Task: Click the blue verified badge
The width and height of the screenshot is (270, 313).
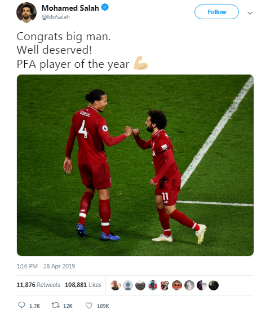Action: click(x=105, y=7)
